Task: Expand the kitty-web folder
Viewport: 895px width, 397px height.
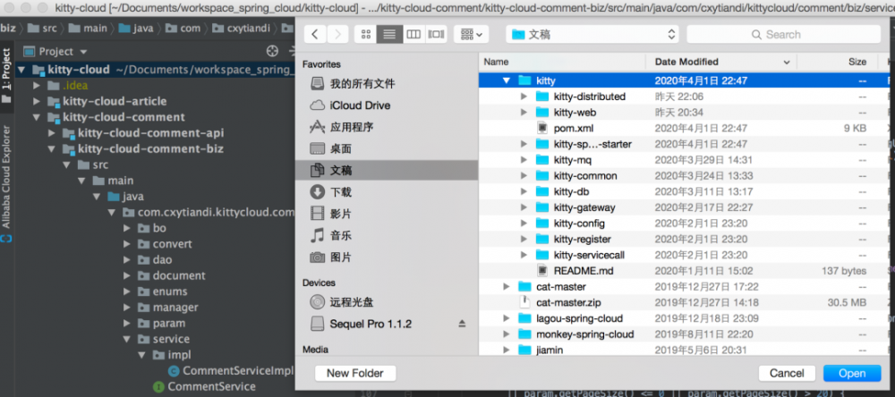Action: 524,113
